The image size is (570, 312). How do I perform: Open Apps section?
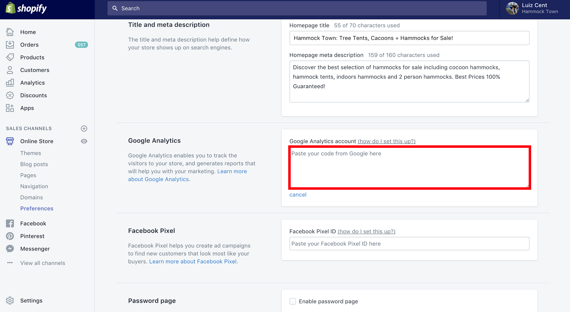click(x=27, y=108)
